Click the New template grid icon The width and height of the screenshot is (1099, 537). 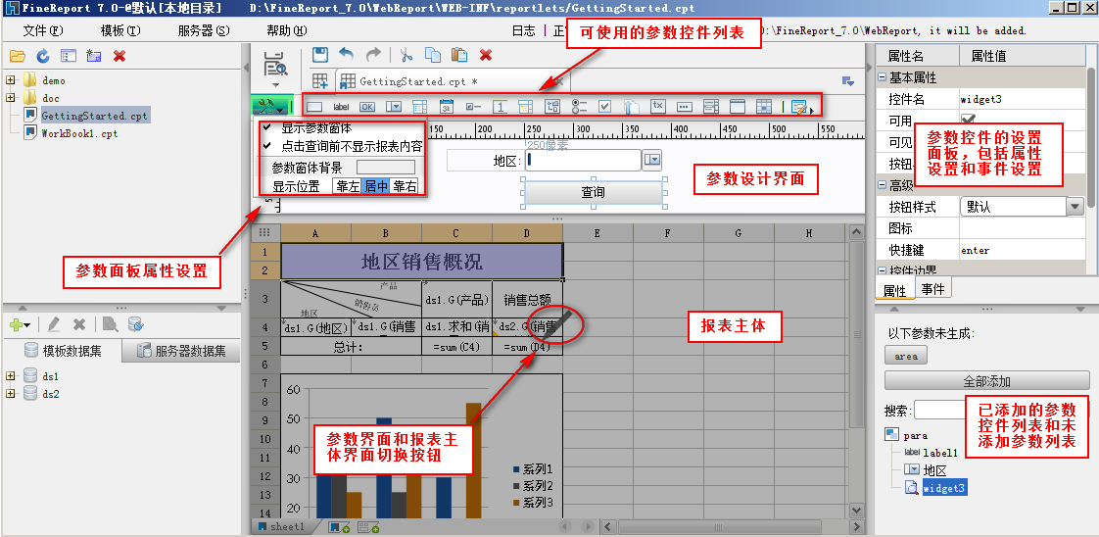320,81
